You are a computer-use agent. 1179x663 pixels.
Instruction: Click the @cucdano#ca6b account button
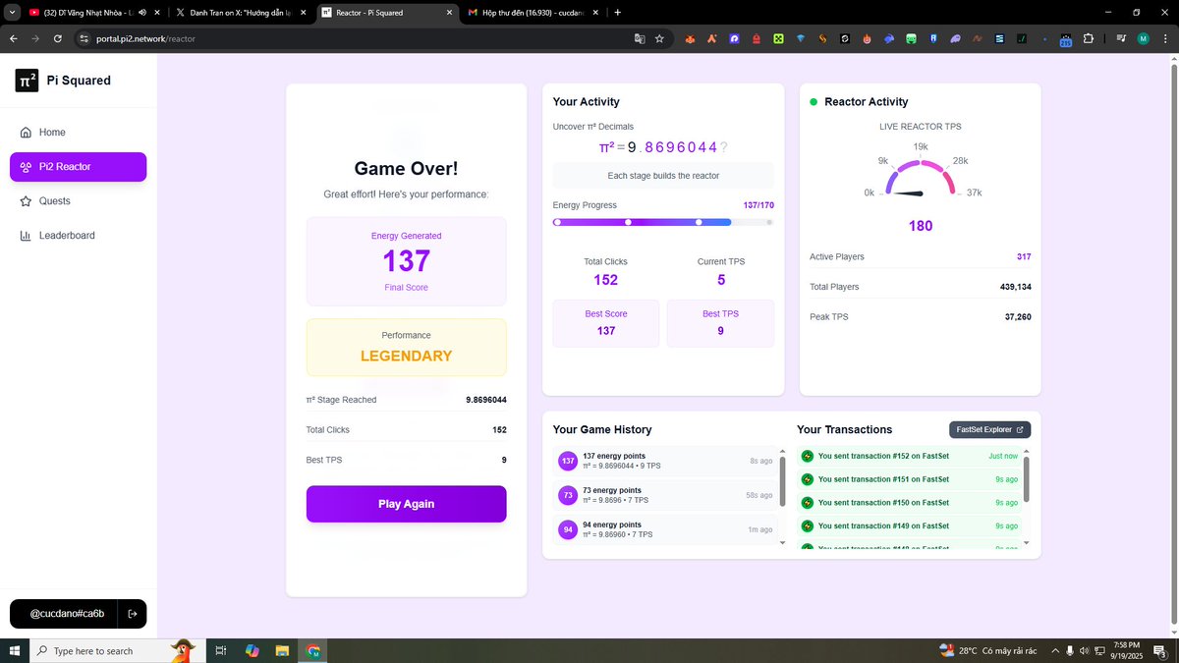[x=66, y=614]
